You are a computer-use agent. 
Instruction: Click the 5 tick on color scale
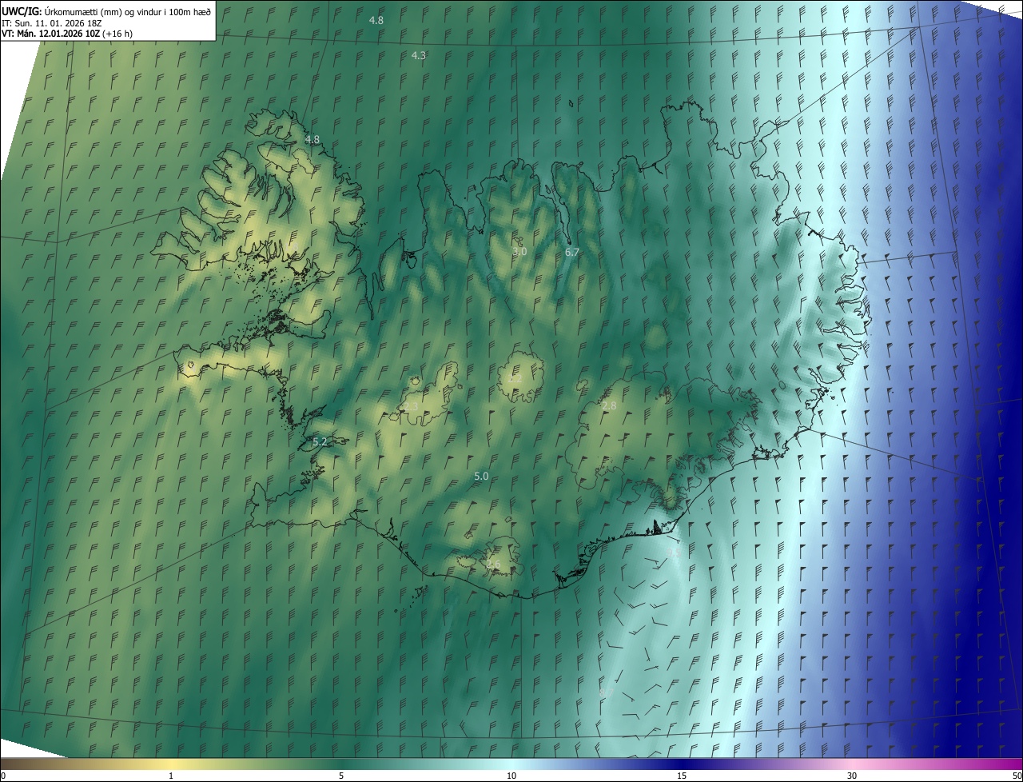click(x=341, y=776)
